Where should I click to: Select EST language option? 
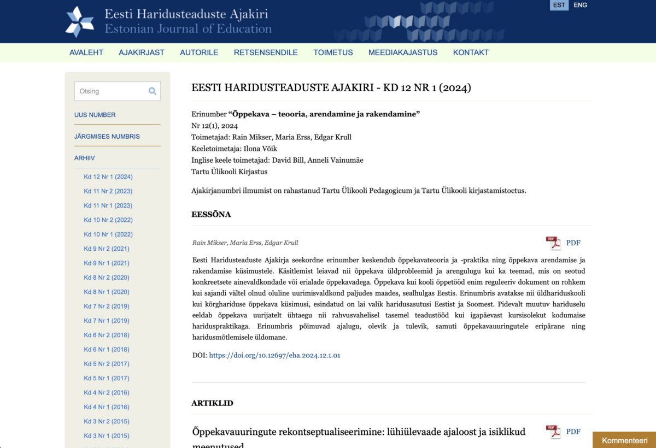558,5
